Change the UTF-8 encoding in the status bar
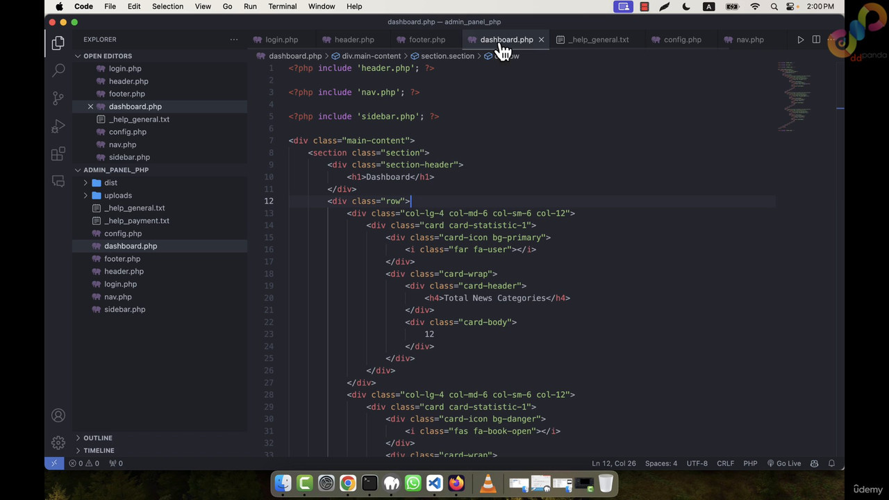Viewport: 889px width, 500px height. point(697,463)
